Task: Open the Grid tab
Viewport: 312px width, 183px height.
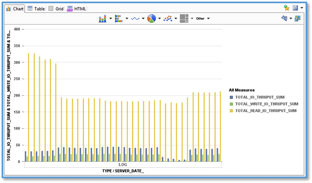Action: (56, 8)
